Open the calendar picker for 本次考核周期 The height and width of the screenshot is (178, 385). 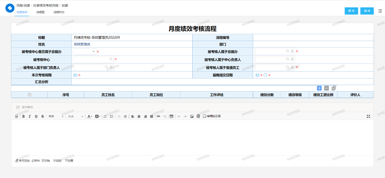[x=76, y=75]
